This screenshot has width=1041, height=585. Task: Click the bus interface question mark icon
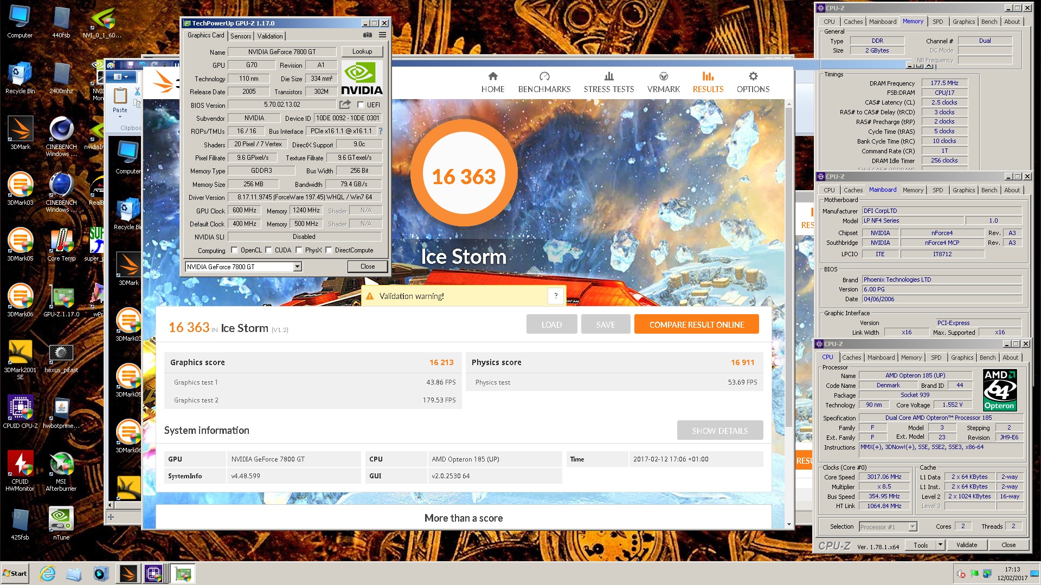click(380, 131)
